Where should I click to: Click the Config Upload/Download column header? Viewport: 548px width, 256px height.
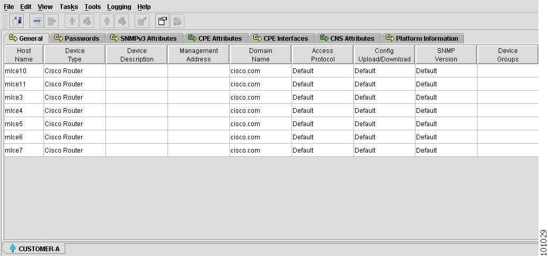click(x=384, y=55)
